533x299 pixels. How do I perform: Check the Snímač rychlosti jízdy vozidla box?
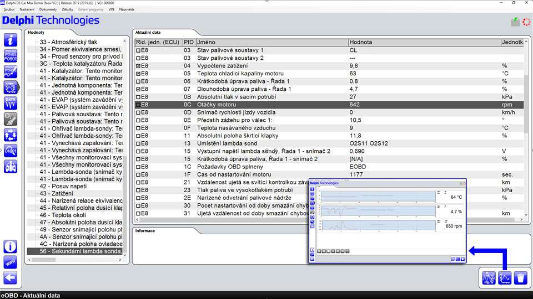coord(138,112)
